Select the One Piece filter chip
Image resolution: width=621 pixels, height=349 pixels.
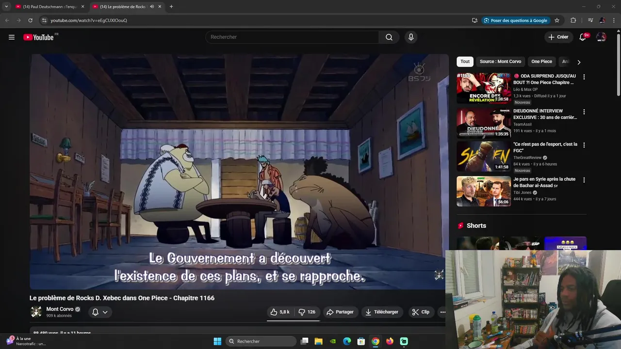tap(541, 62)
